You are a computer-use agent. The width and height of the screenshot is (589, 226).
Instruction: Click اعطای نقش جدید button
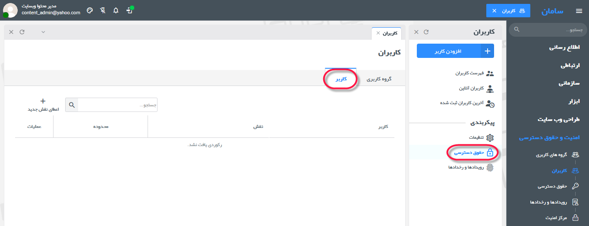[43, 105]
